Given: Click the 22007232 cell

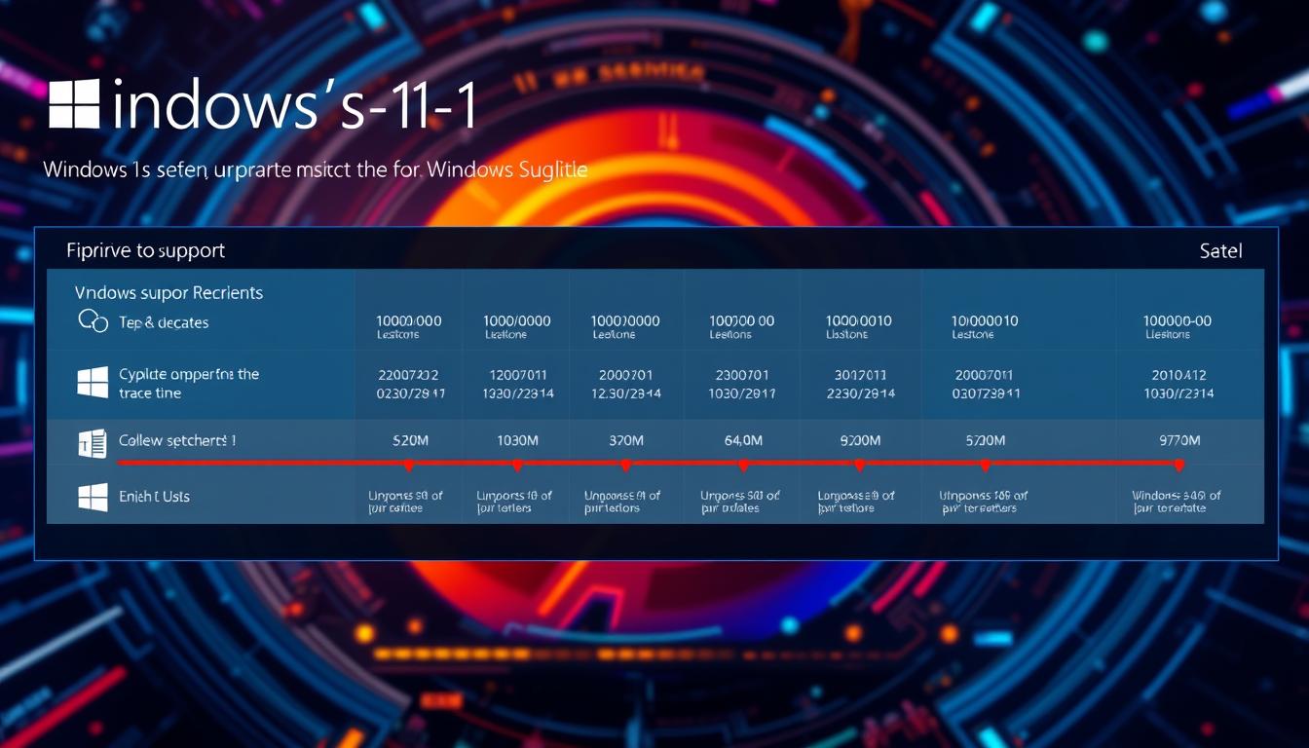Looking at the screenshot, I should pos(409,374).
